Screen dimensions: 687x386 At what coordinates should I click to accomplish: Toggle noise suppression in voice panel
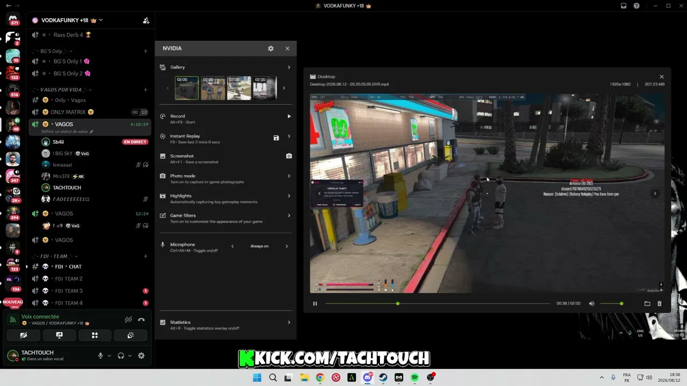pos(128,320)
